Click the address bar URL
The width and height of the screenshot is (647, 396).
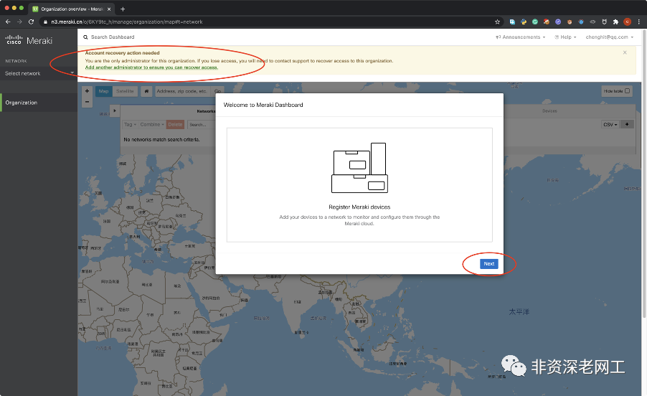click(127, 22)
